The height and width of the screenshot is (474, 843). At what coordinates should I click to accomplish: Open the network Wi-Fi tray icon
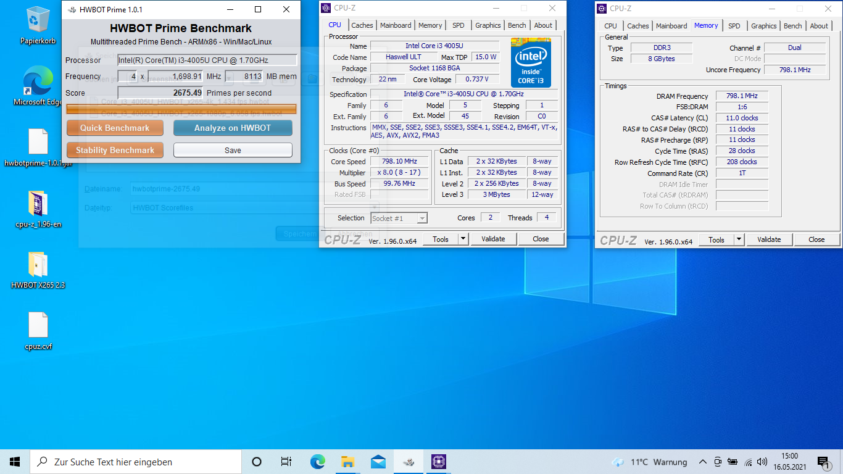click(748, 462)
